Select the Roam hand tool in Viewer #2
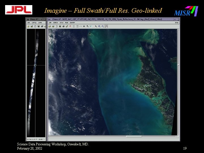Viewport: 204px width, 153px height. [107, 26]
